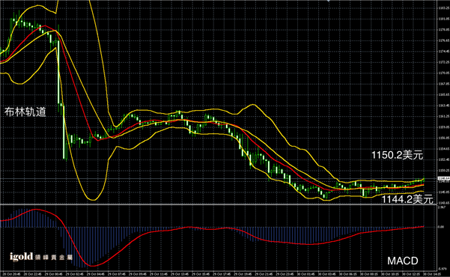450x277 pixels.
Task: Click the MACD red line peak at far left
Action: (35, 210)
